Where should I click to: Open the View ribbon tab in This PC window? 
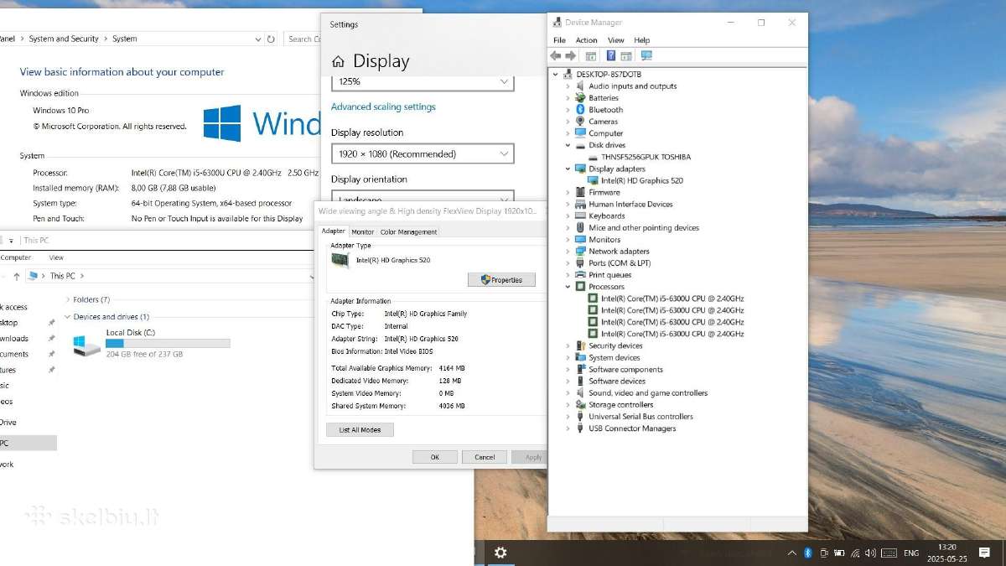click(56, 257)
